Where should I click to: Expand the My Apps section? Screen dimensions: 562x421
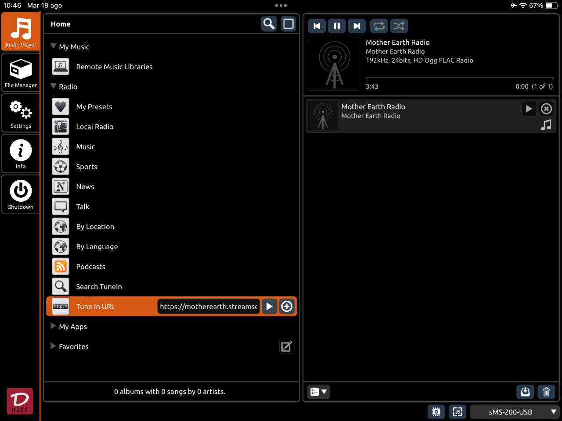click(x=53, y=326)
